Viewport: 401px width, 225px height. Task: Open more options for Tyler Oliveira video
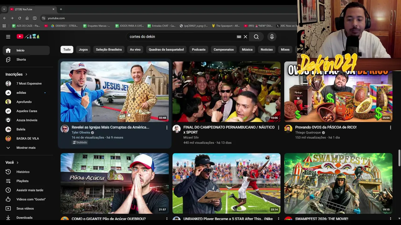click(x=167, y=127)
